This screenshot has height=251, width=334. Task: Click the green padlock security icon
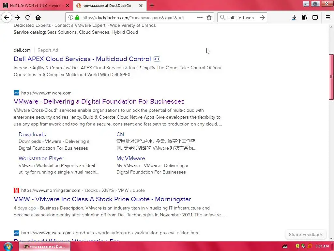pos(77,18)
